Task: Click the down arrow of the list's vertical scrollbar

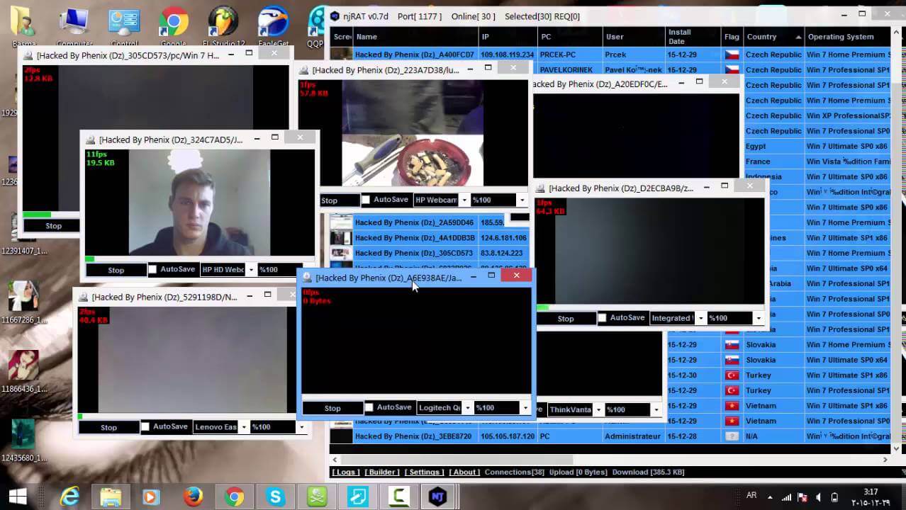Action: point(896,448)
